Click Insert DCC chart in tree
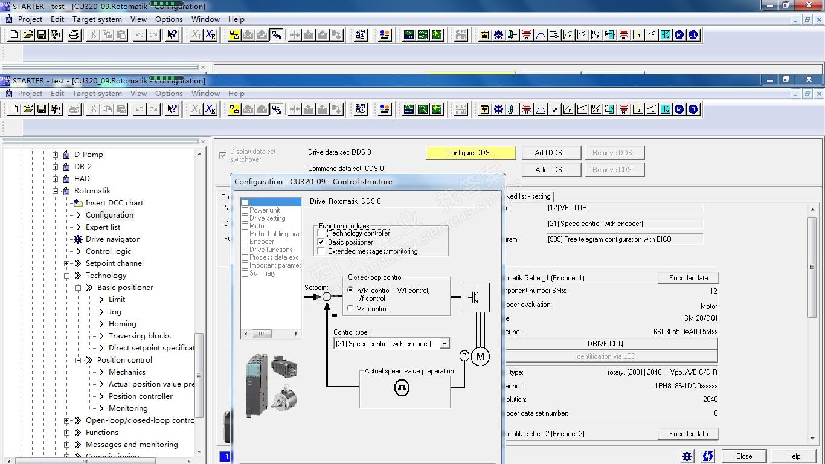The width and height of the screenshot is (825, 464). coord(114,203)
